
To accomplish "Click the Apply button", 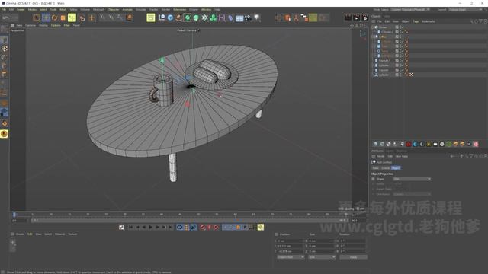I will pyautogui.click(x=353, y=257).
